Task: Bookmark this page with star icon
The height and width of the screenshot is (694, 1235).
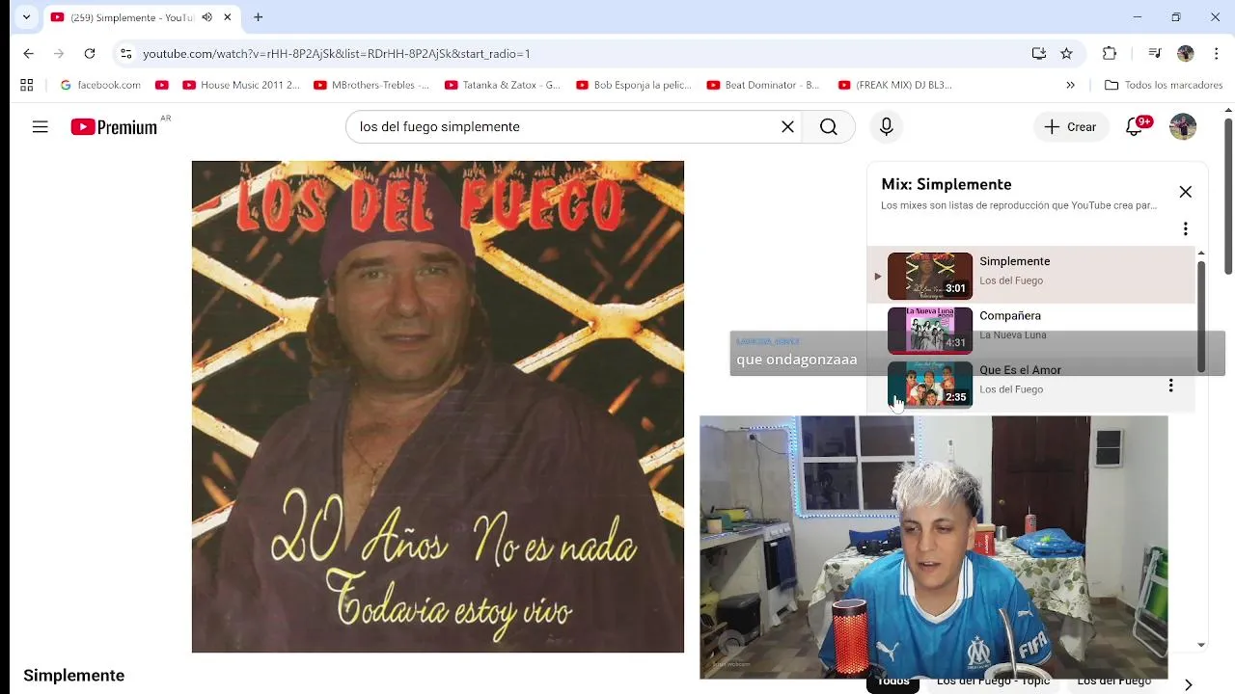Action: coord(1066,53)
